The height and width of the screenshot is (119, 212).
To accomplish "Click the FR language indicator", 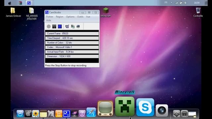I will [x=166, y=3].
